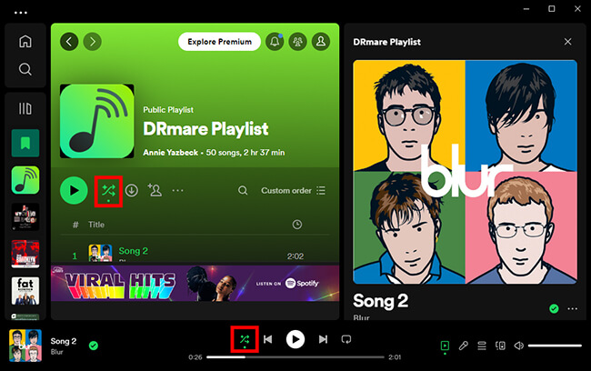Toggle liked song check in player bar

94,346
